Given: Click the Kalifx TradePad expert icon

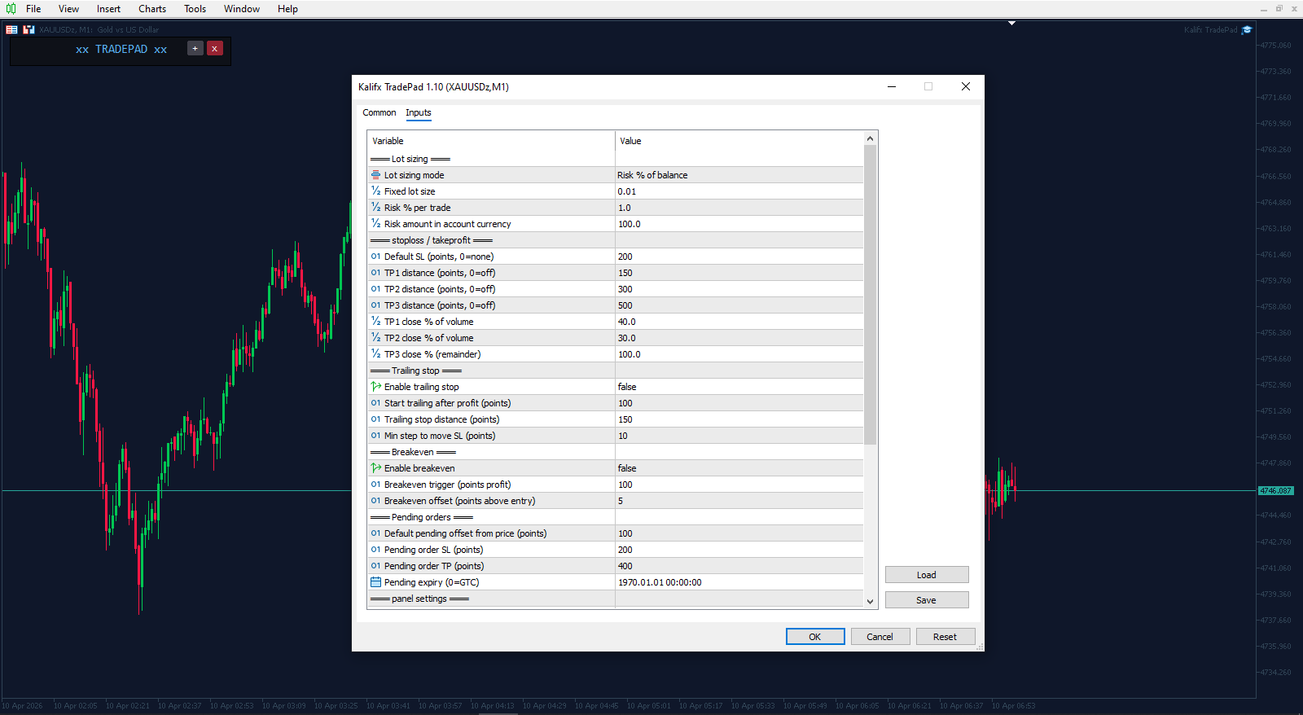Looking at the screenshot, I should click(1246, 29).
